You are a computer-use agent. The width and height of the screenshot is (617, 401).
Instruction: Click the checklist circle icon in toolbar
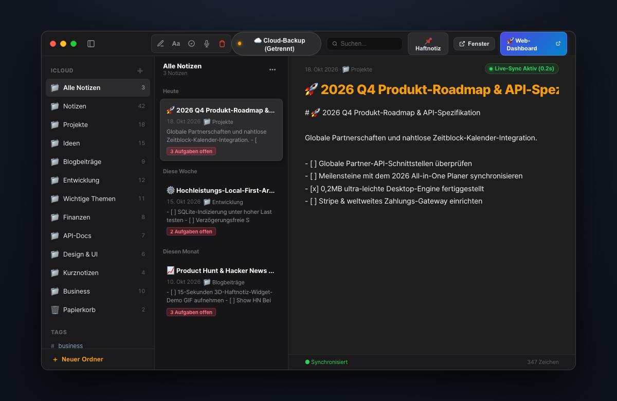tap(191, 44)
